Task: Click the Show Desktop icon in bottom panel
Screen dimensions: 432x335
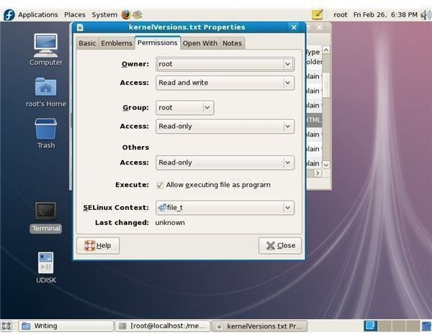Action: coord(6,326)
